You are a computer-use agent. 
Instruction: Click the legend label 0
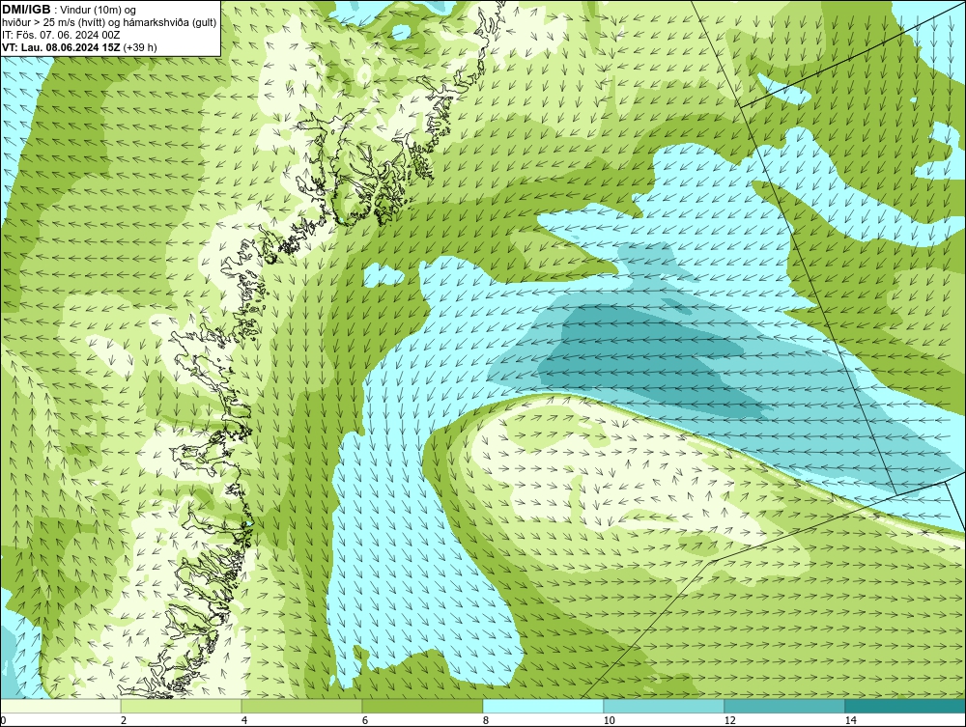3,721
